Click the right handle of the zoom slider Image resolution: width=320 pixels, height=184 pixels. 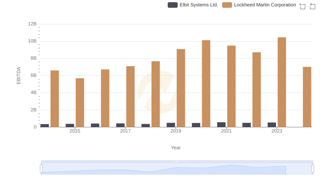pos(312,169)
